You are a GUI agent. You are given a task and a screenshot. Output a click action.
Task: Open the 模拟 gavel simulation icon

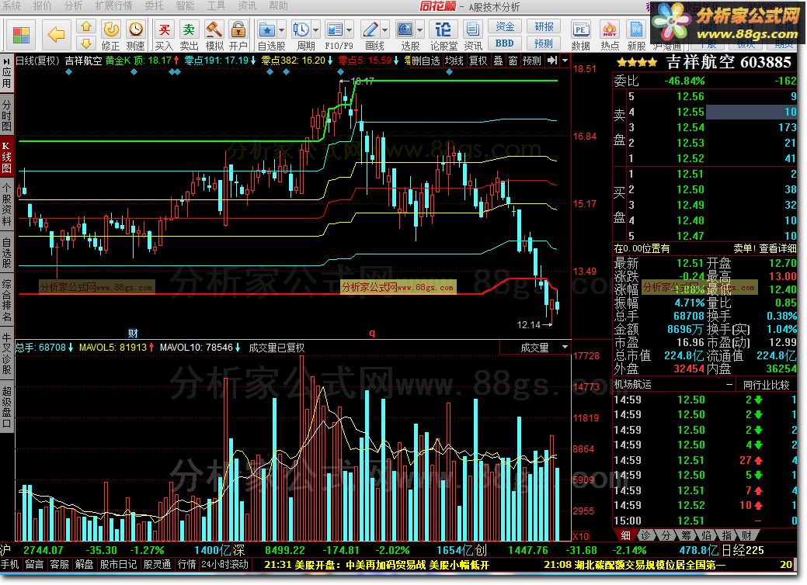click(x=214, y=35)
